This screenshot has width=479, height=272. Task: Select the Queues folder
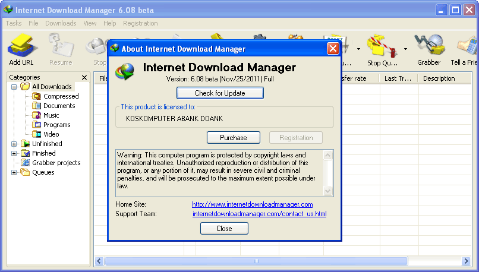[x=43, y=172]
